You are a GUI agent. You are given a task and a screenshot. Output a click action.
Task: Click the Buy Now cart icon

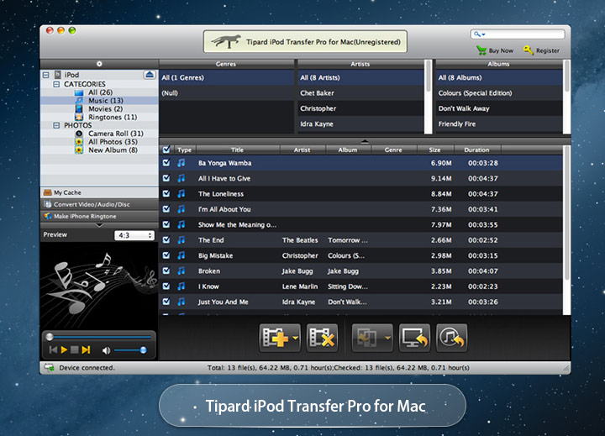point(481,50)
